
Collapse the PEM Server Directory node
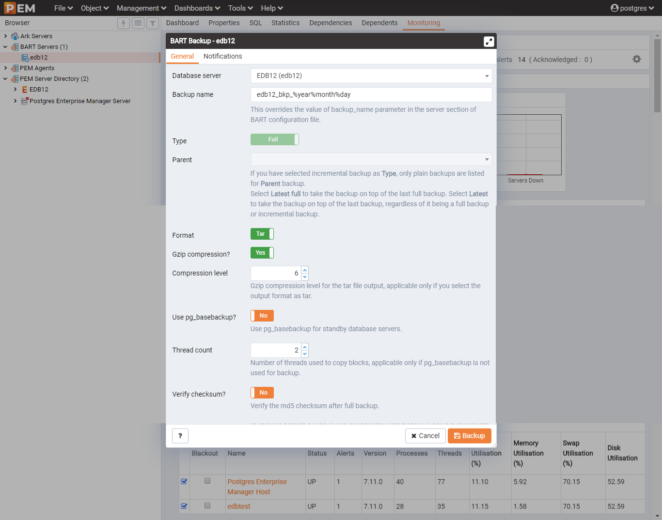coord(5,79)
